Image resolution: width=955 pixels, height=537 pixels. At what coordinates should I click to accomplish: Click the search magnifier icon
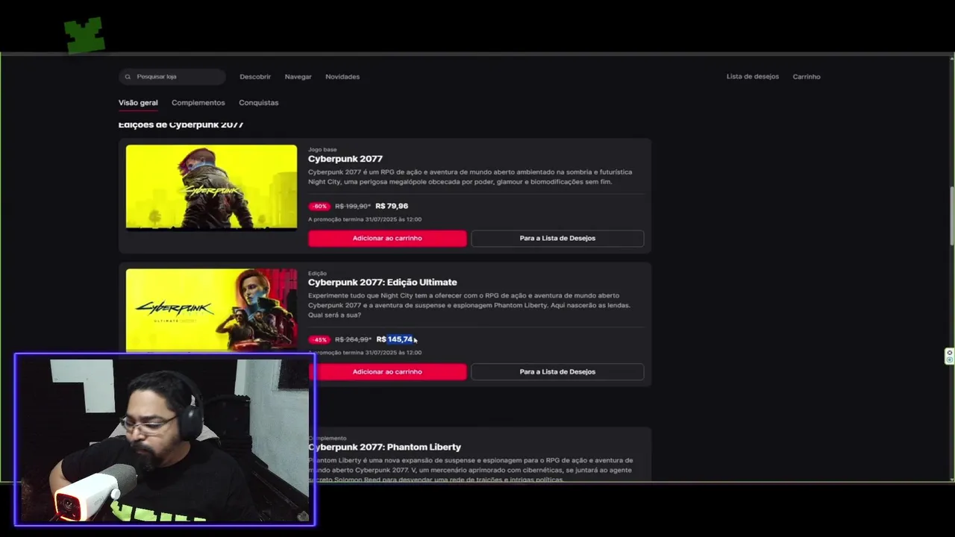(x=128, y=77)
